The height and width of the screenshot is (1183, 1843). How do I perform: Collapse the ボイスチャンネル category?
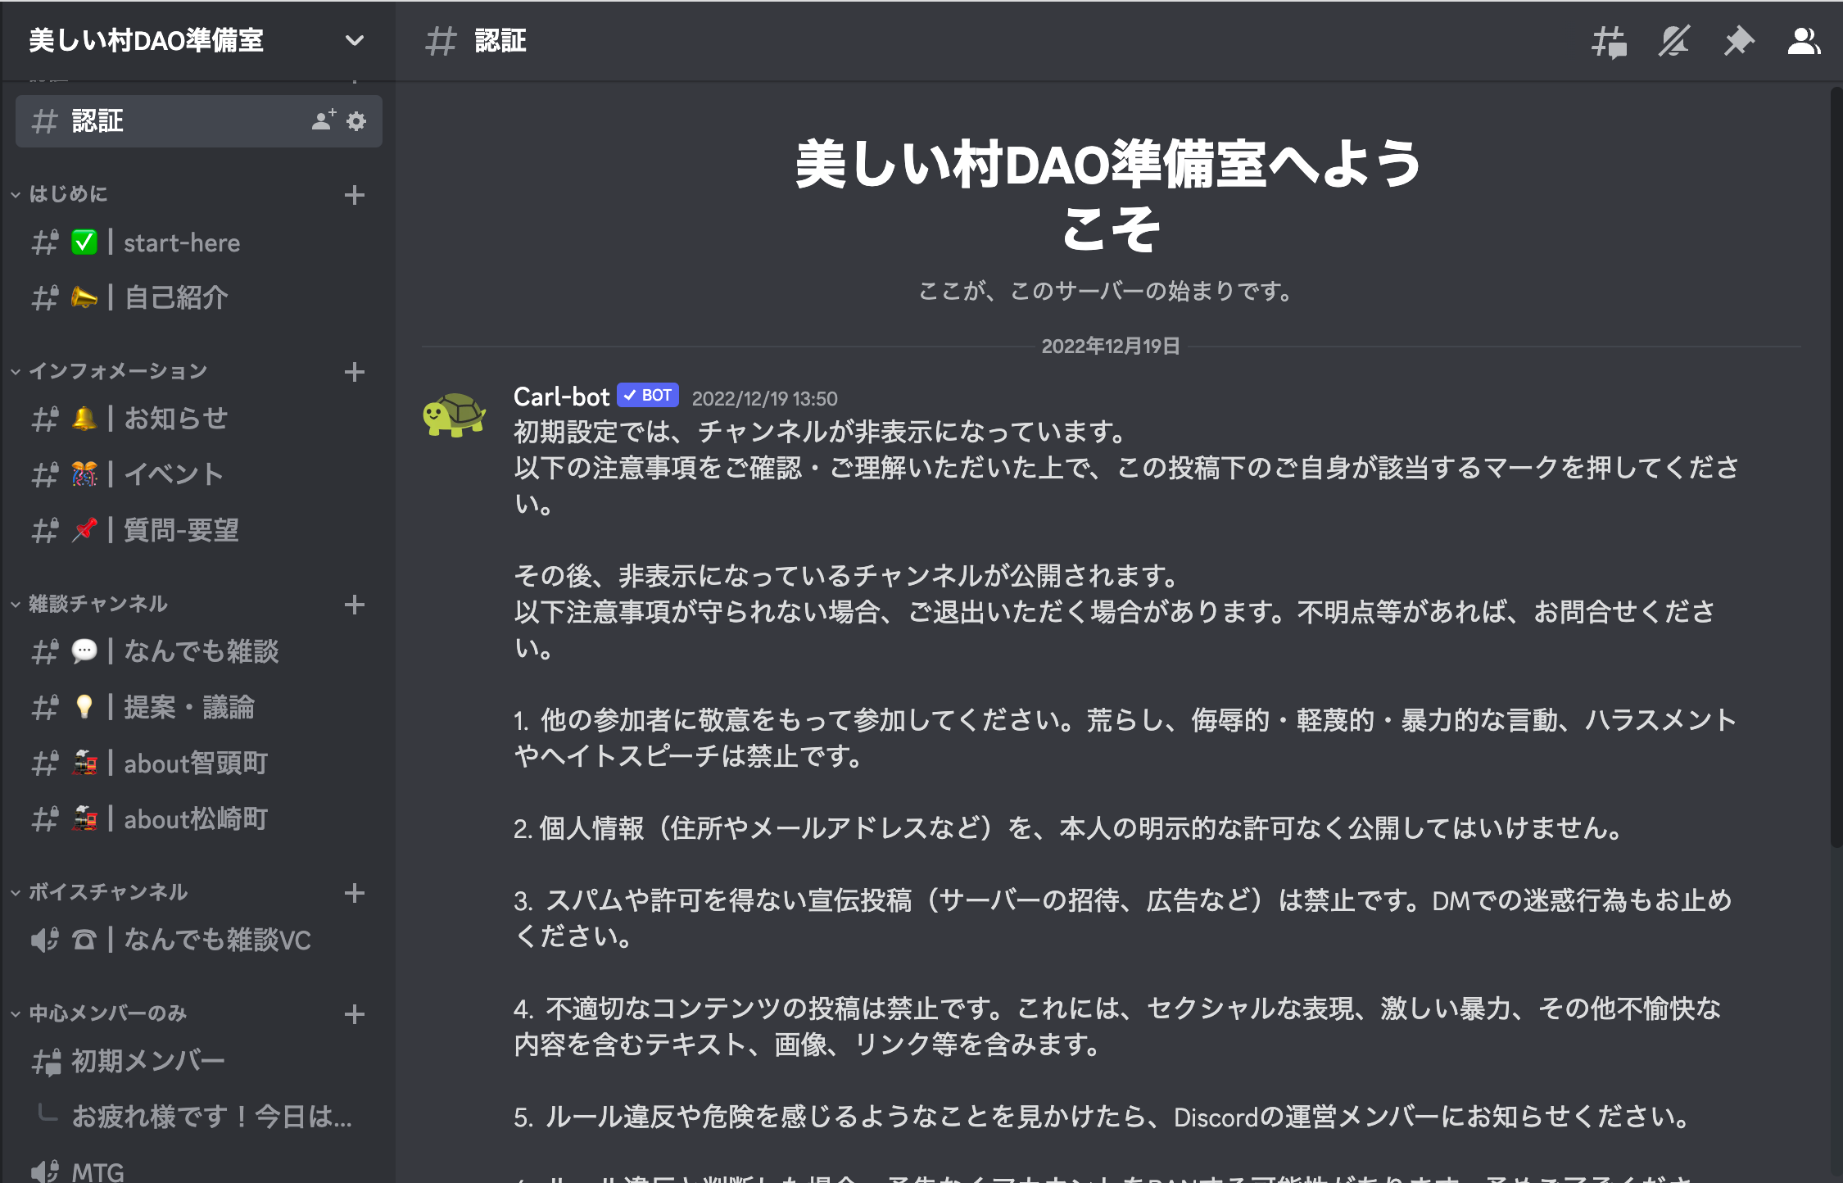pyautogui.click(x=107, y=892)
